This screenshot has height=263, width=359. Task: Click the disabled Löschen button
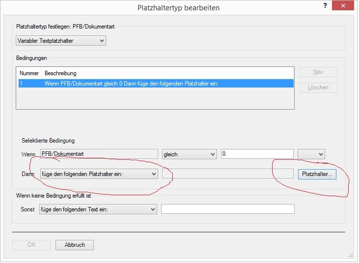(x=318, y=88)
